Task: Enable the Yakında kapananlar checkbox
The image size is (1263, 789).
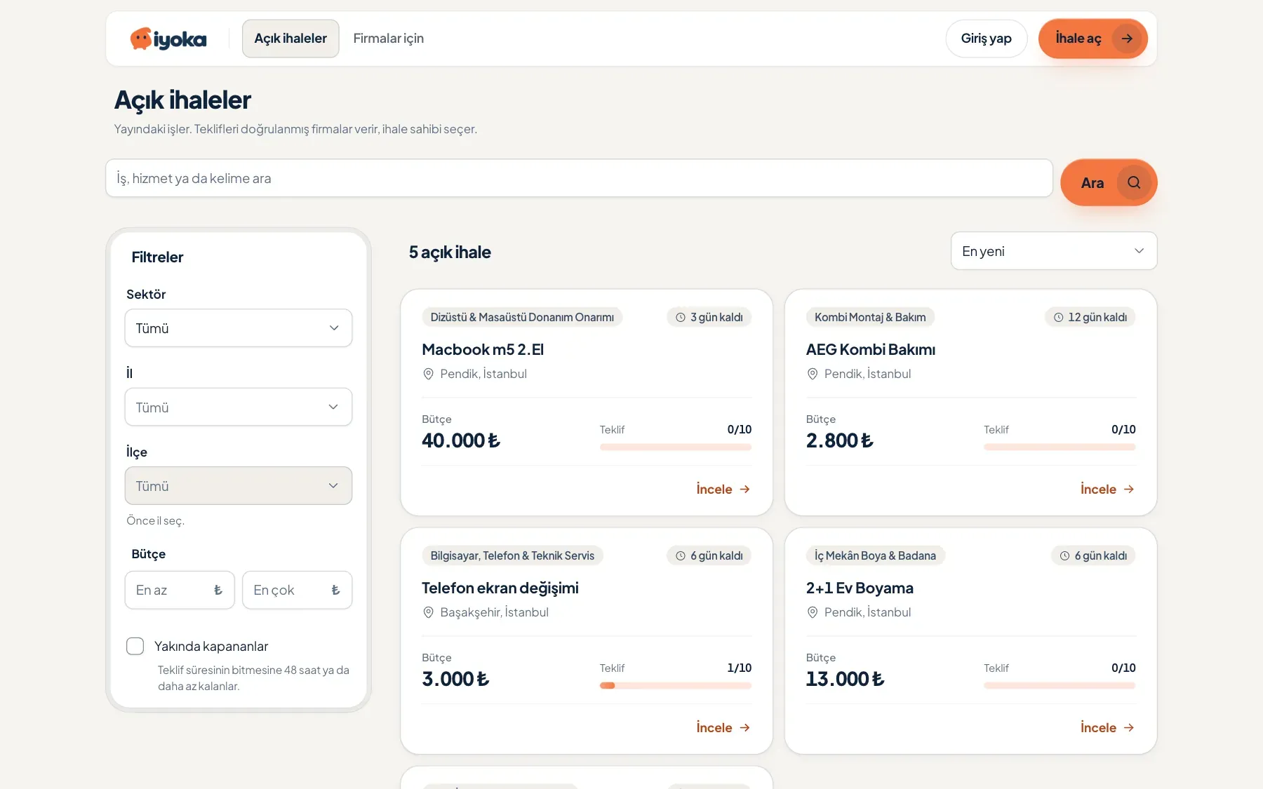Action: click(135, 646)
